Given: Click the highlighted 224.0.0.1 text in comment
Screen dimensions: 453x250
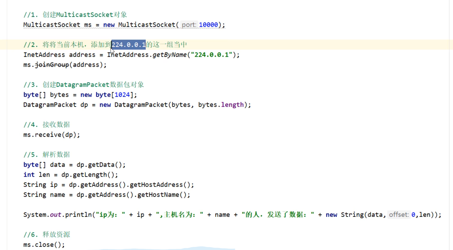Looking at the screenshot, I should [x=129, y=45].
